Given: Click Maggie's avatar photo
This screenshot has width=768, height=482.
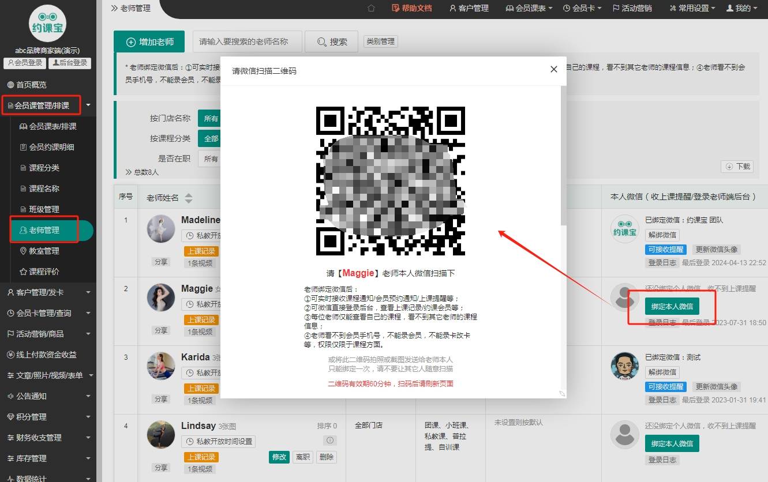Looking at the screenshot, I should point(161,298).
